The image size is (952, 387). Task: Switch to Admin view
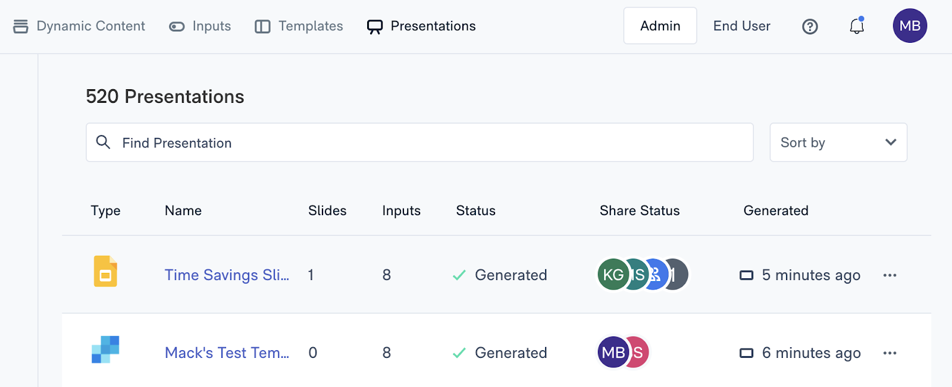pos(660,26)
